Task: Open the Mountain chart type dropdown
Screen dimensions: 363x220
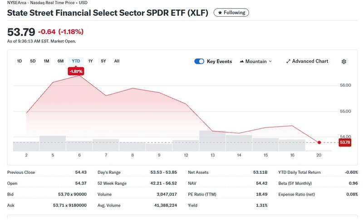Action: coord(256,62)
